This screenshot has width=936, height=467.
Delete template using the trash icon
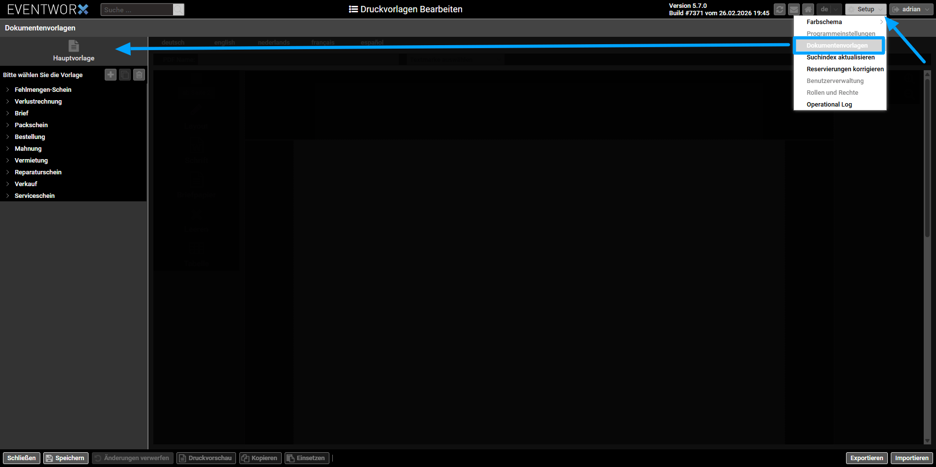139,75
